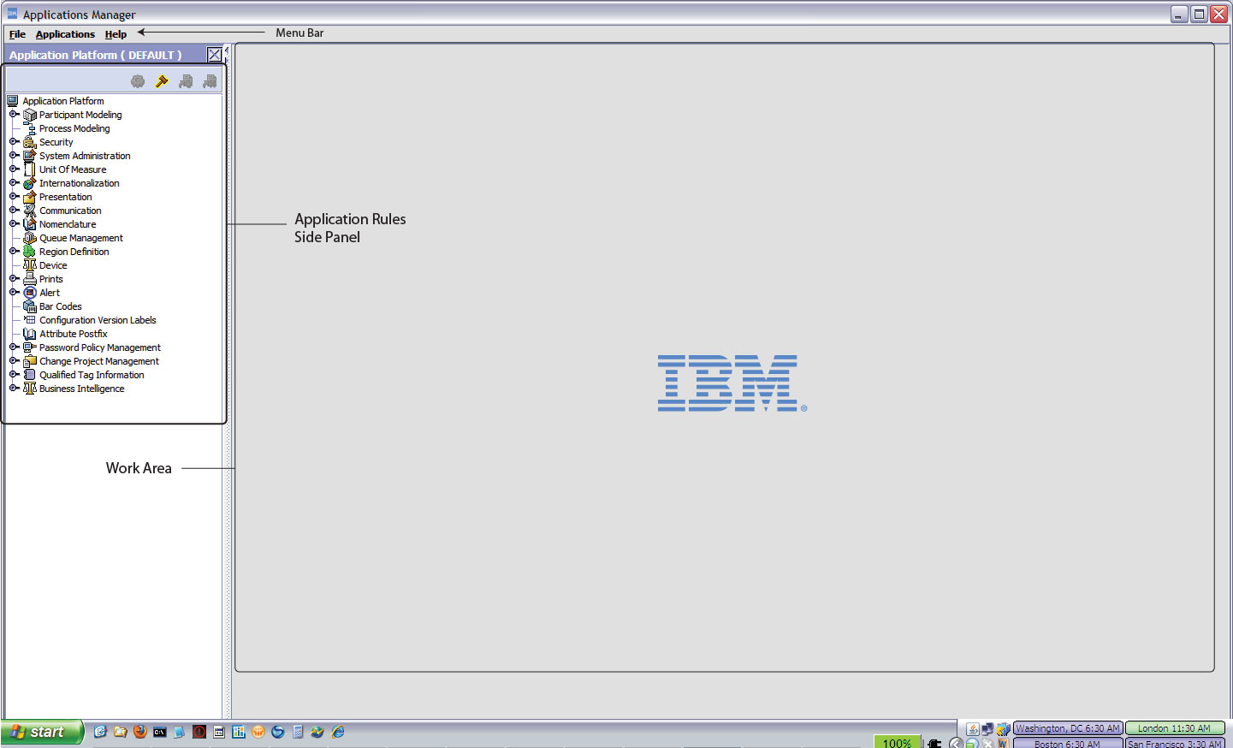1233x748 pixels.
Task: Click the Qualified Tag Information icon
Action: pos(30,375)
